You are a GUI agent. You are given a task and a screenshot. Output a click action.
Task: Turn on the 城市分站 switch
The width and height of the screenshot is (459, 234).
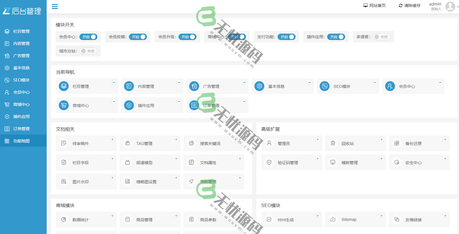(x=88, y=51)
